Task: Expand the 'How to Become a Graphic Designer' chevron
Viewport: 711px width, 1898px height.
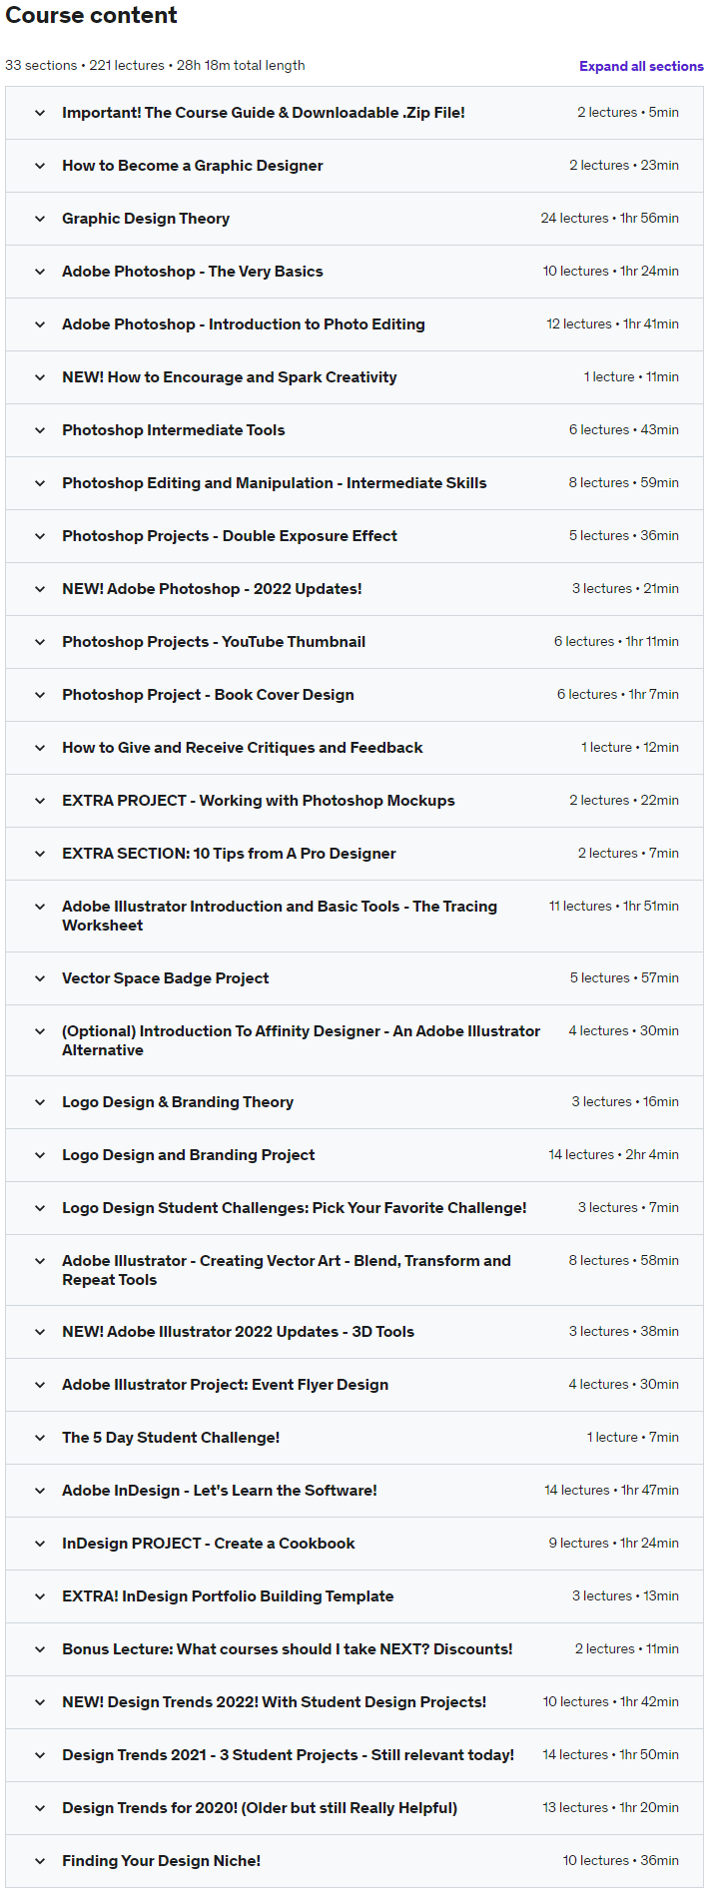Action: (x=40, y=166)
